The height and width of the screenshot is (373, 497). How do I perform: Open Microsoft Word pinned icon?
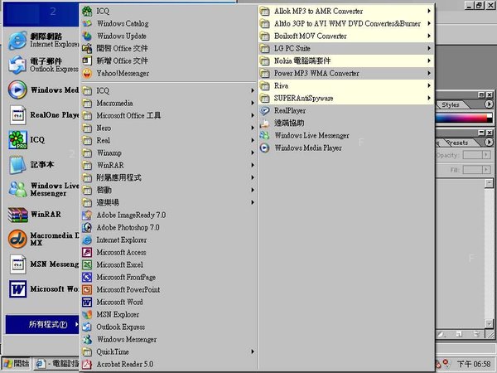17,289
